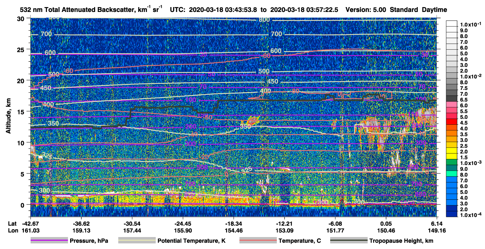This screenshot has width=485, height=249.
Task: Click the latitude value 0.05
Action: [x=386, y=223]
